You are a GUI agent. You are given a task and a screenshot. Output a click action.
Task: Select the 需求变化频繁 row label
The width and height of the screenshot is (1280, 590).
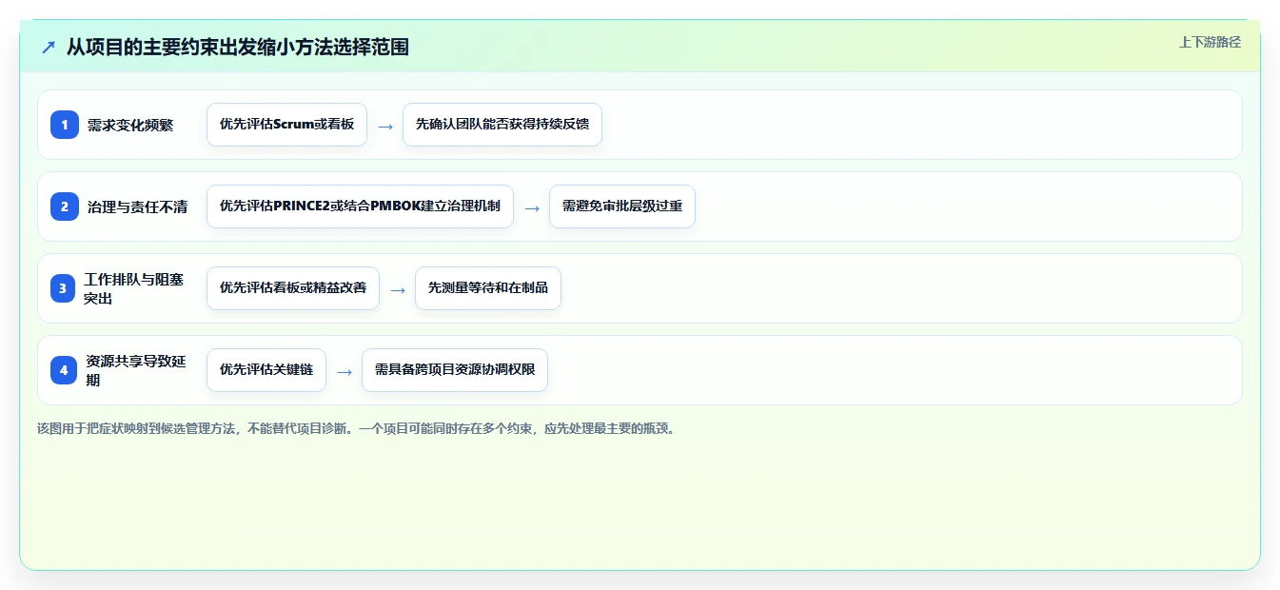click(130, 125)
